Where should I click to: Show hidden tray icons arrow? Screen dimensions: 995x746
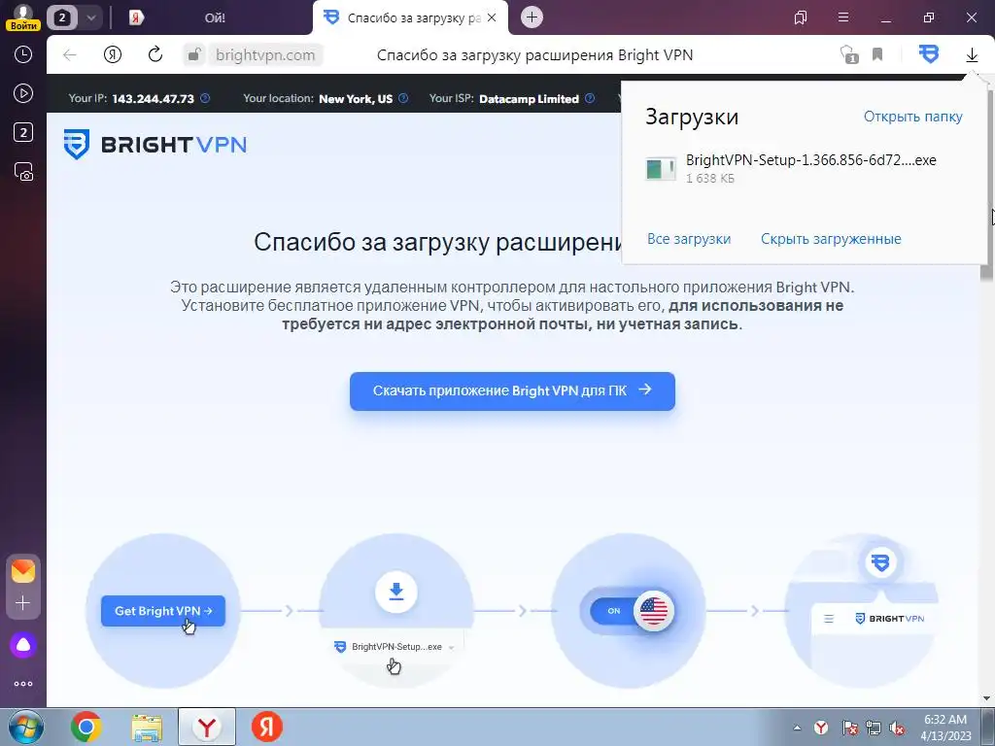coord(797,728)
